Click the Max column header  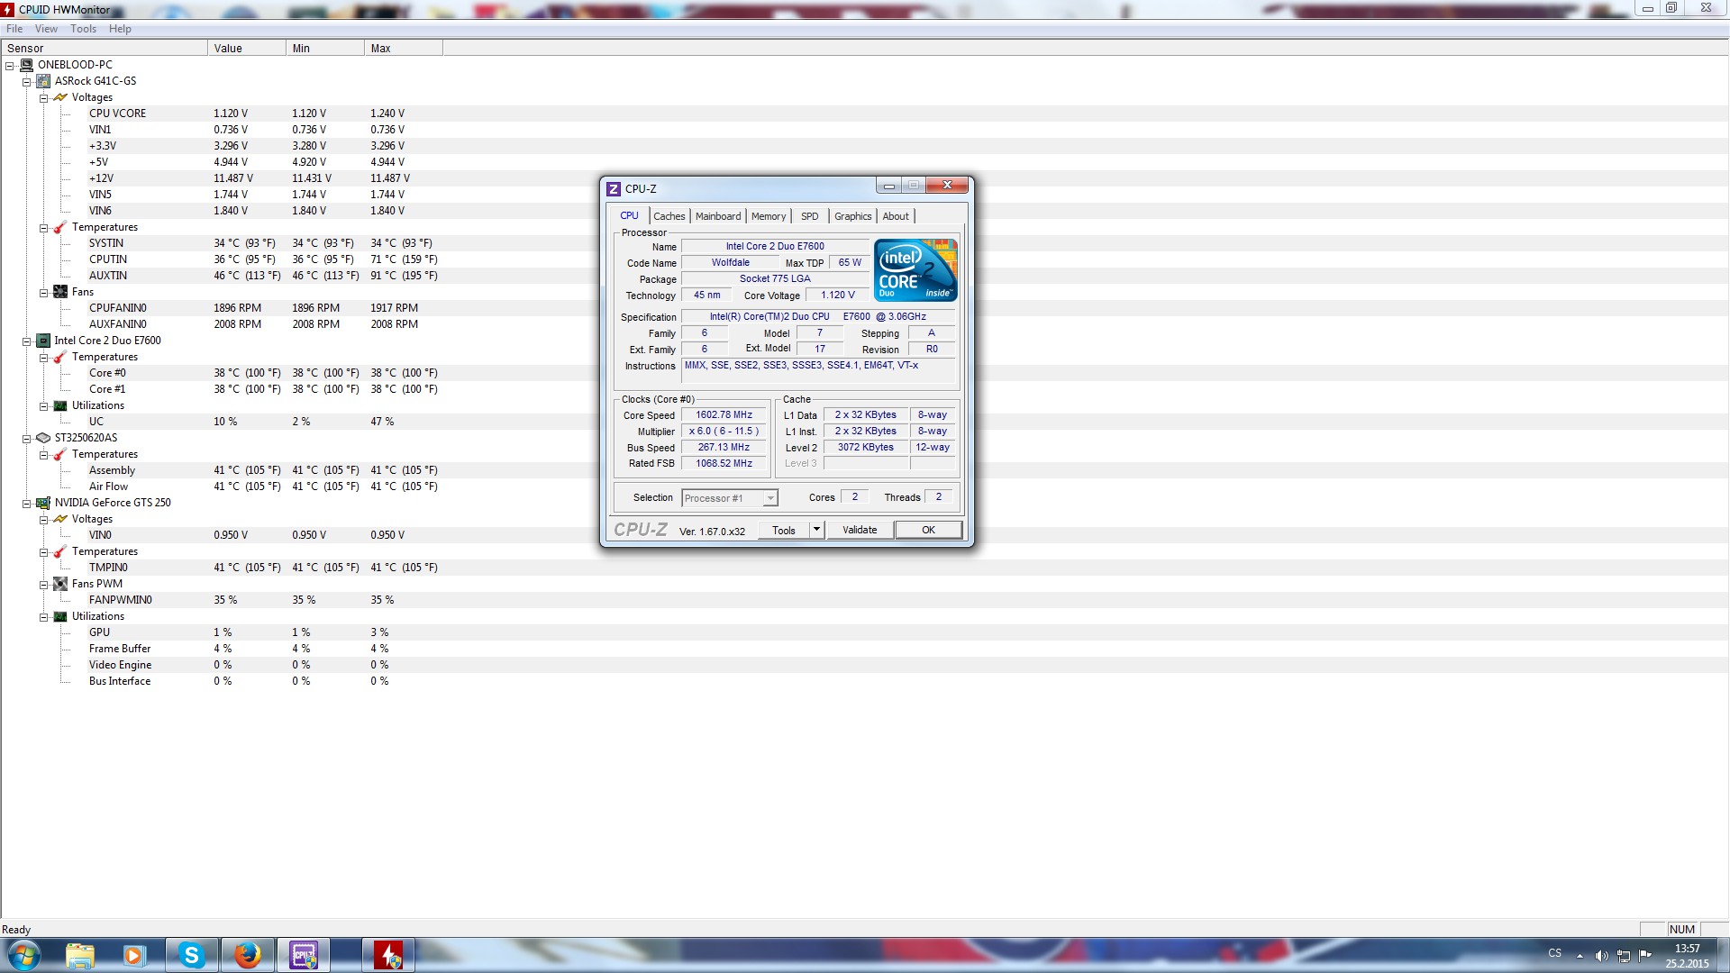(403, 49)
